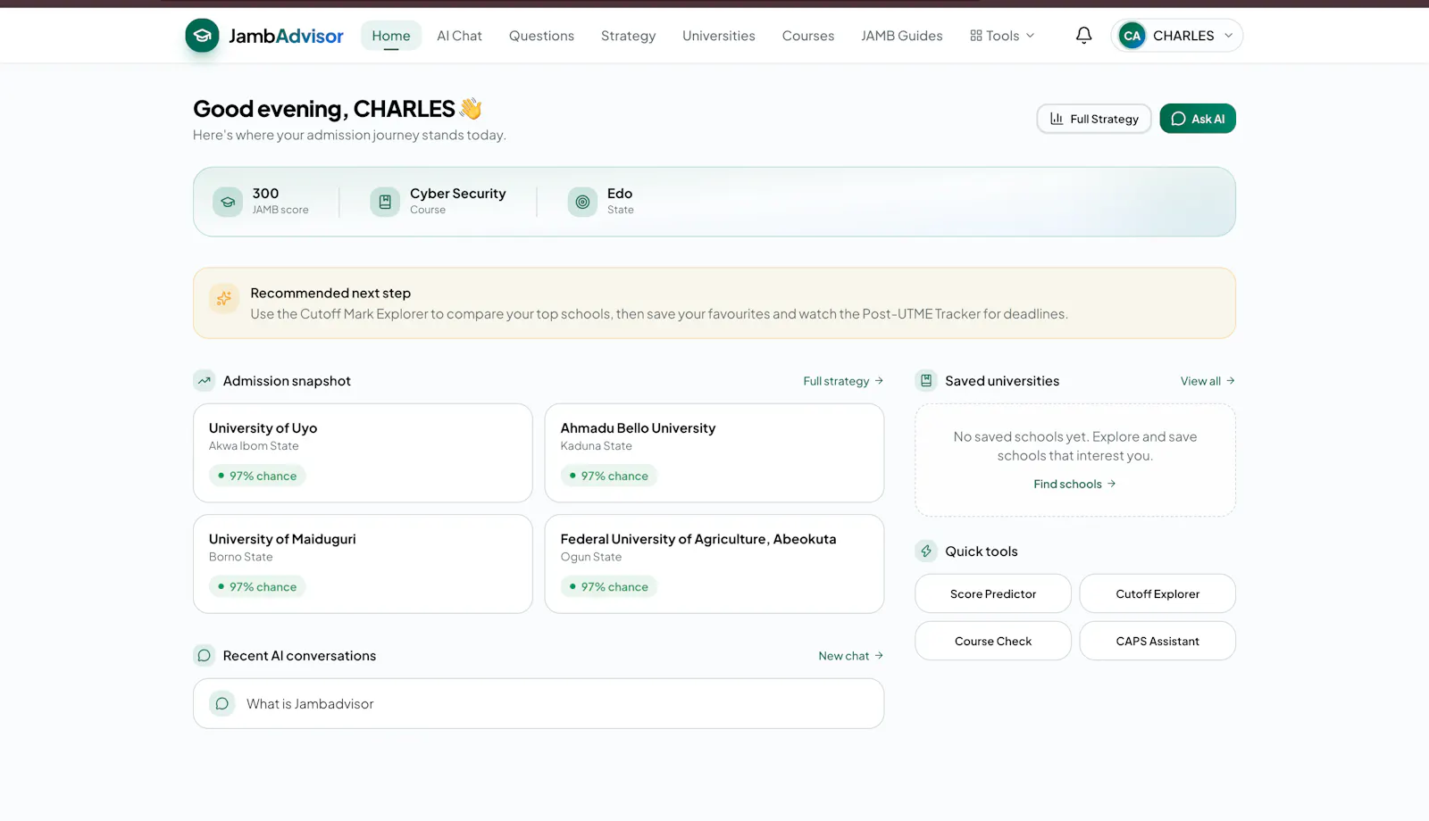Click the Cyber Security course book icon

[385, 202]
